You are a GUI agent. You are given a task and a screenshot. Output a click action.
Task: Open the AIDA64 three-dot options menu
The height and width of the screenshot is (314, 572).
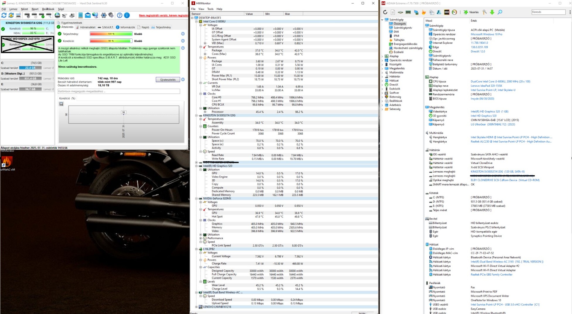pos(570,12)
